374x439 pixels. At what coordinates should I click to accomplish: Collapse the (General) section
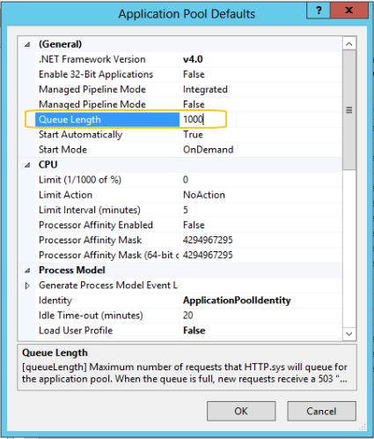27,44
